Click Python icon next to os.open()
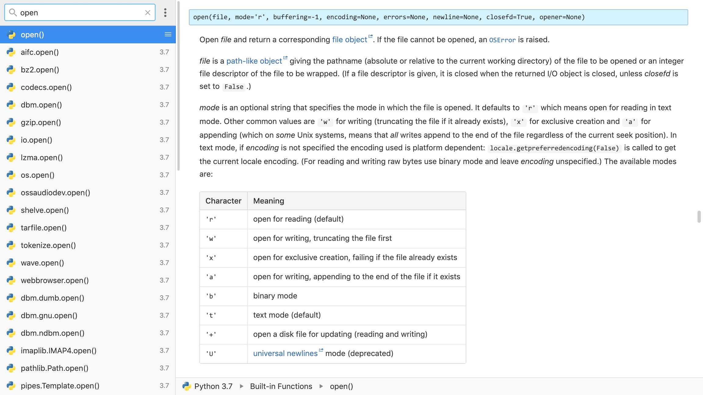 point(11,175)
